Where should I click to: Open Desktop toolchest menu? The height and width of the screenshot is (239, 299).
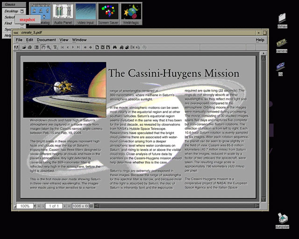coord(14,11)
